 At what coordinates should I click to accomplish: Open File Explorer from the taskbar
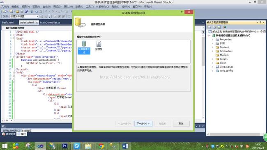(88, 146)
